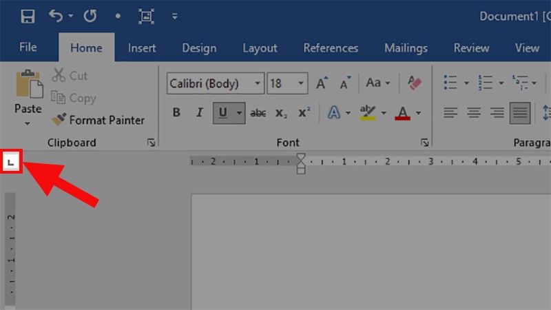Increase font size with the grow font icon
Viewport: 551px width, 310px height.
coord(322,83)
